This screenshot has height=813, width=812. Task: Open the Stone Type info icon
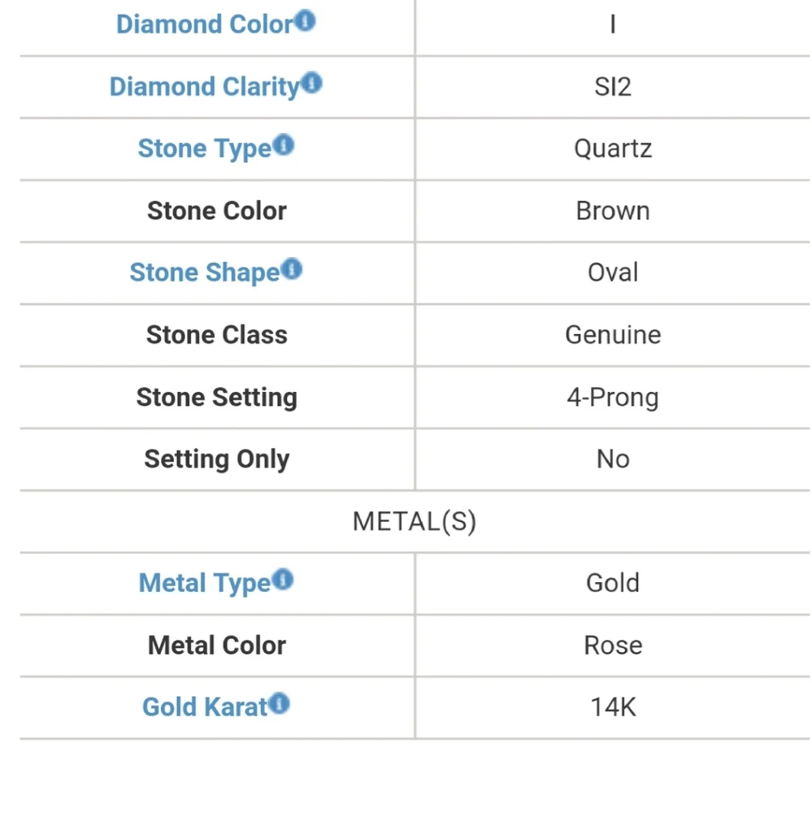(284, 145)
